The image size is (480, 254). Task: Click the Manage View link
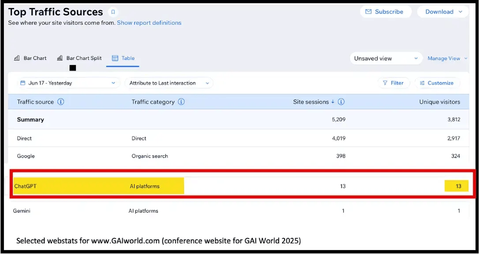click(444, 58)
